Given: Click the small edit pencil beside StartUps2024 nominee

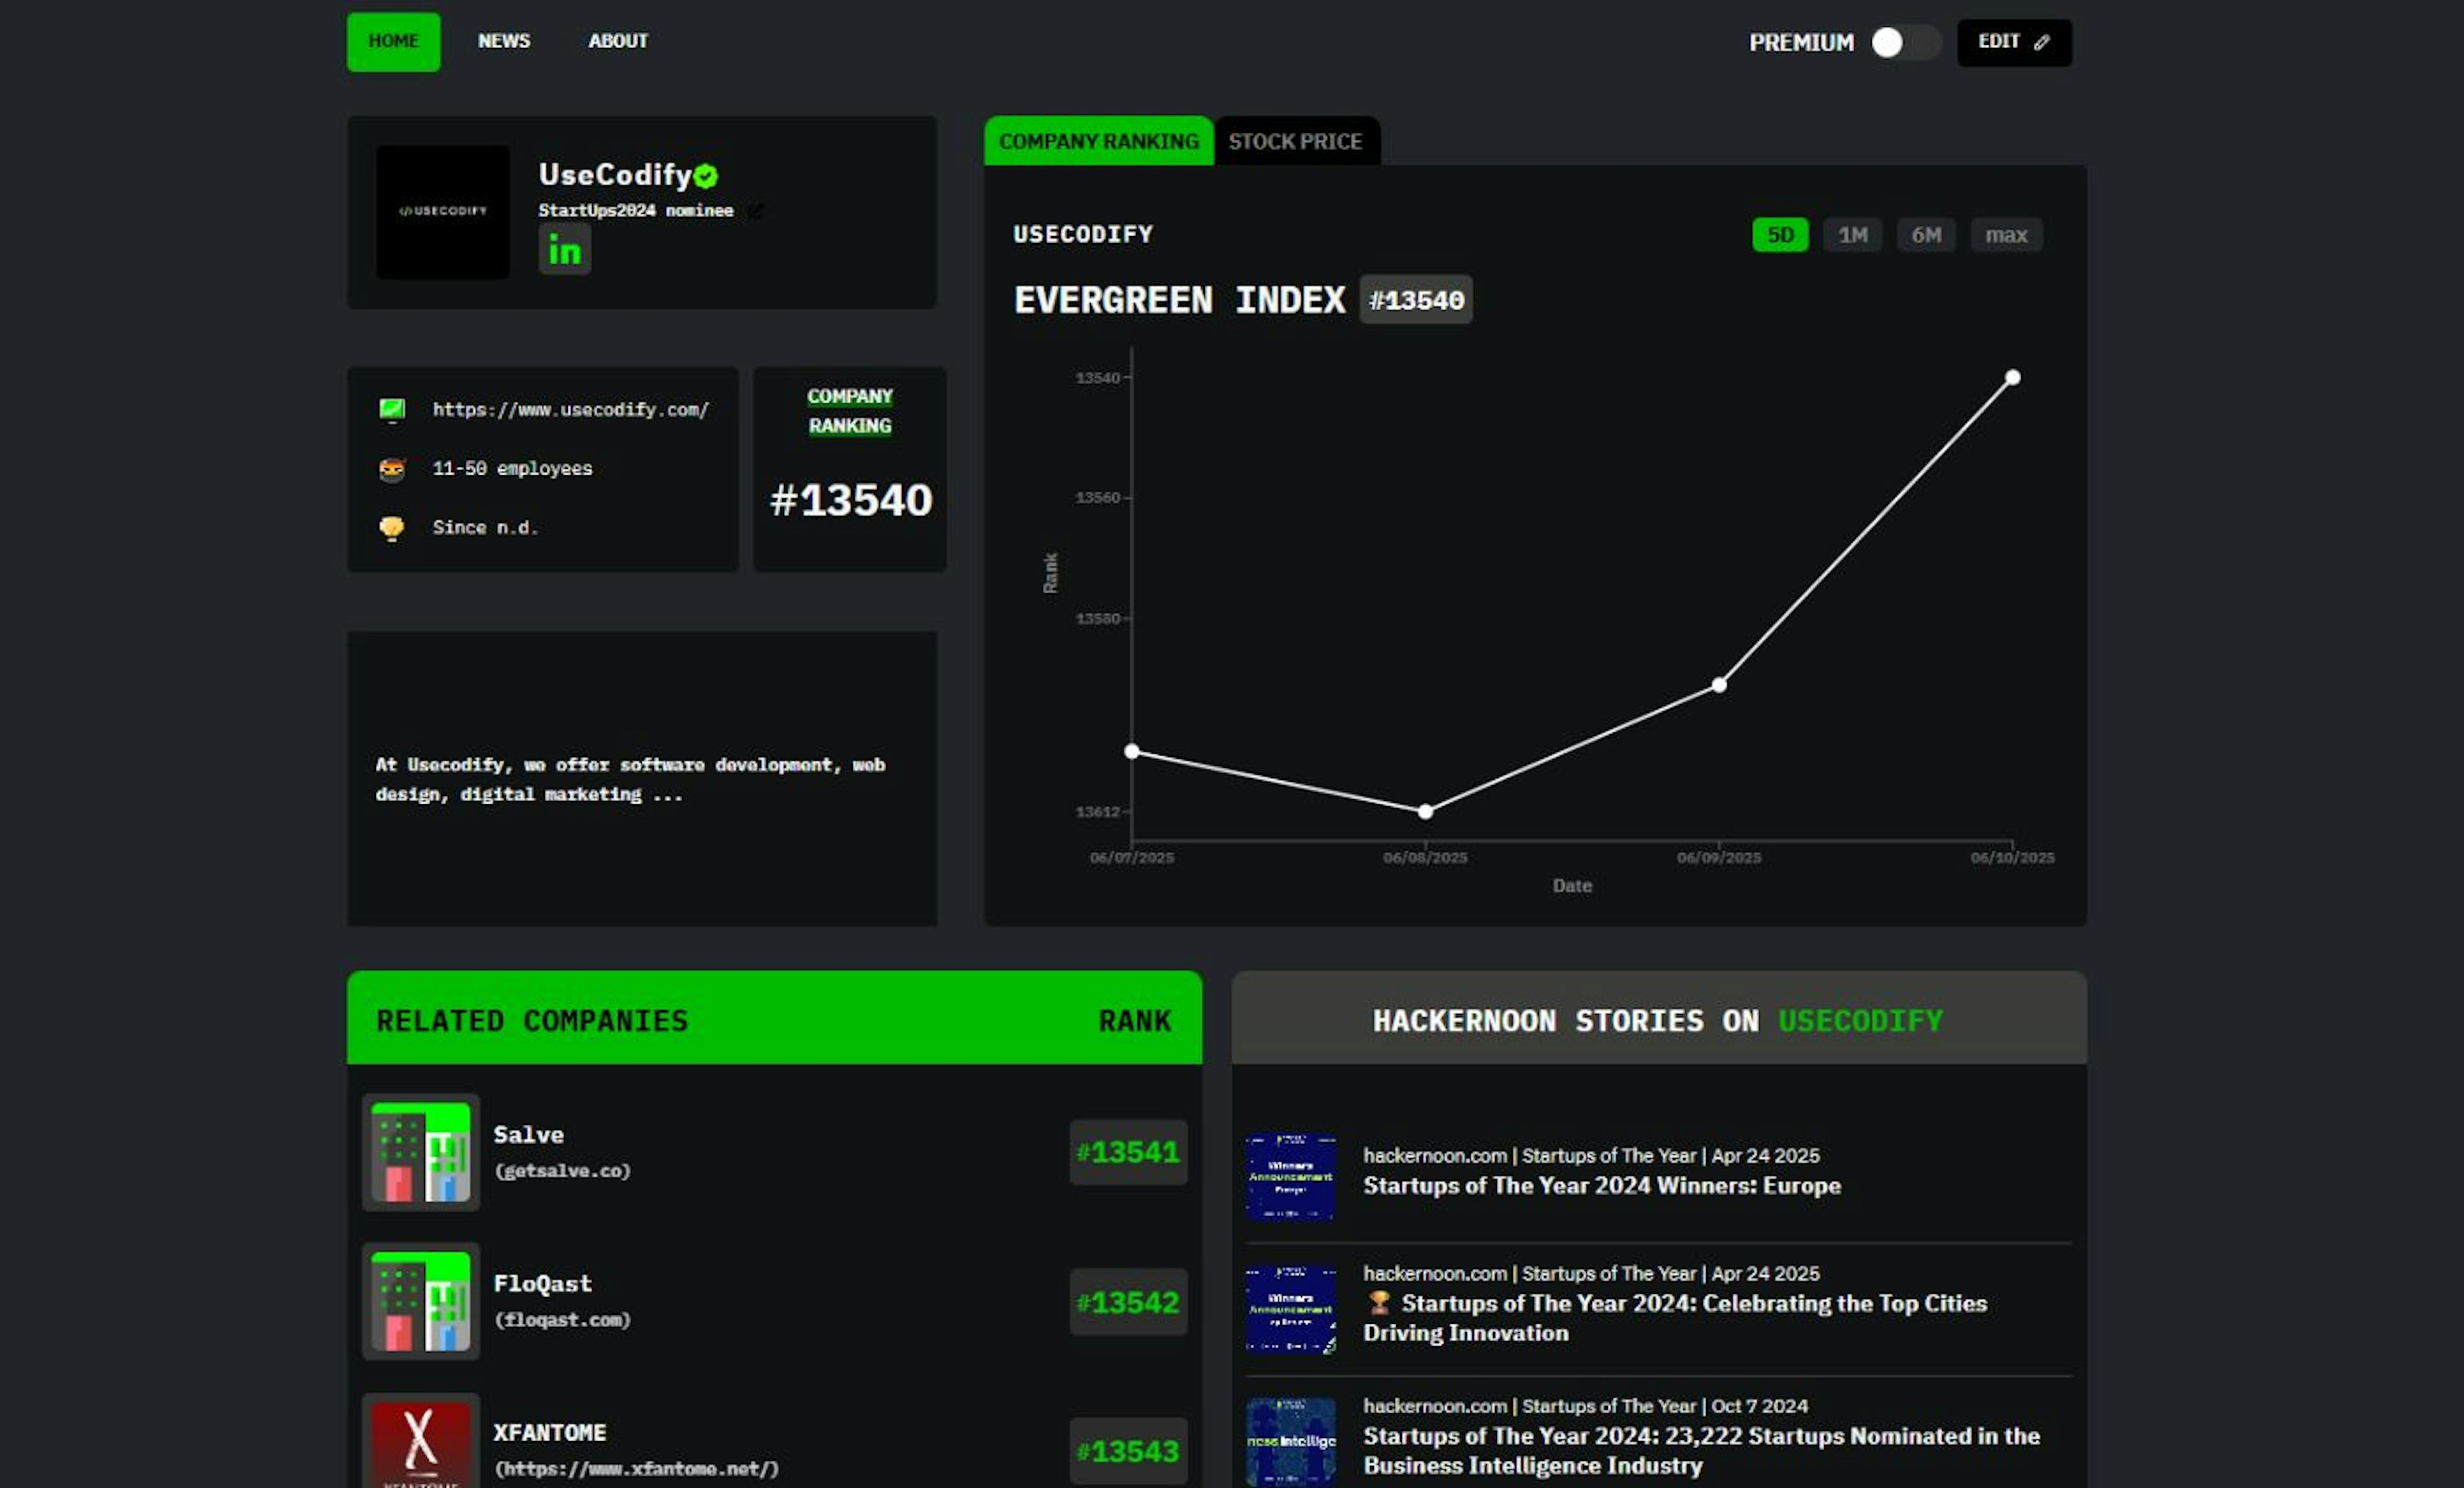Looking at the screenshot, I should (755, 211).
